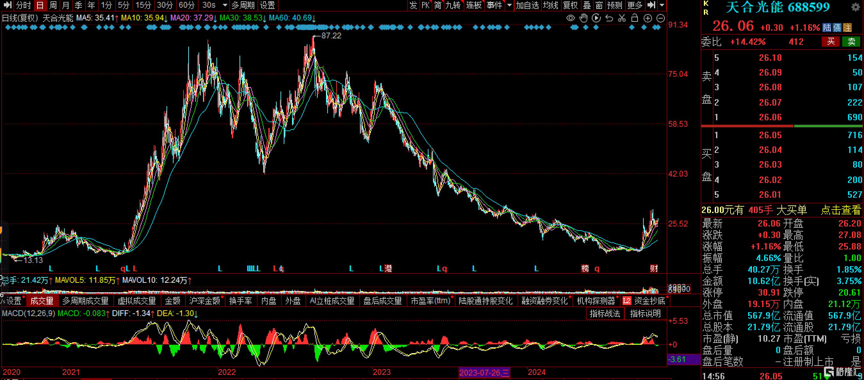This screenshot has width=864, height=380.
Task: Zoom out chart with minus icon
Action: [660, 18]
